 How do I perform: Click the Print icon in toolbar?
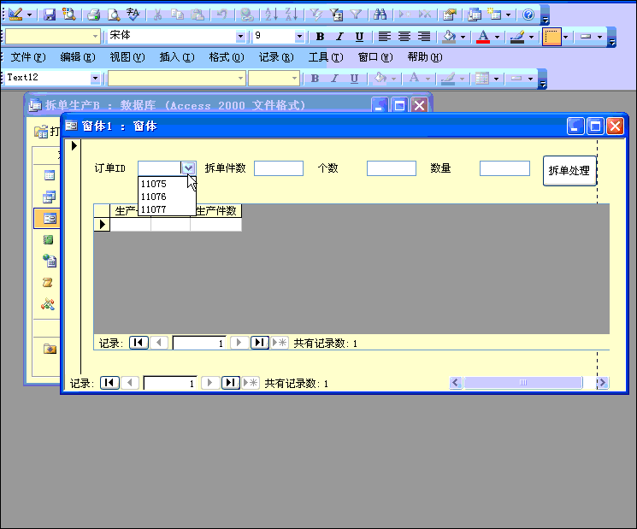click(x=93, y=15)
